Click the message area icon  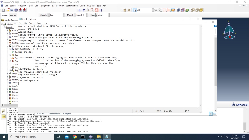pyautogui.click(x=3, y=111)
